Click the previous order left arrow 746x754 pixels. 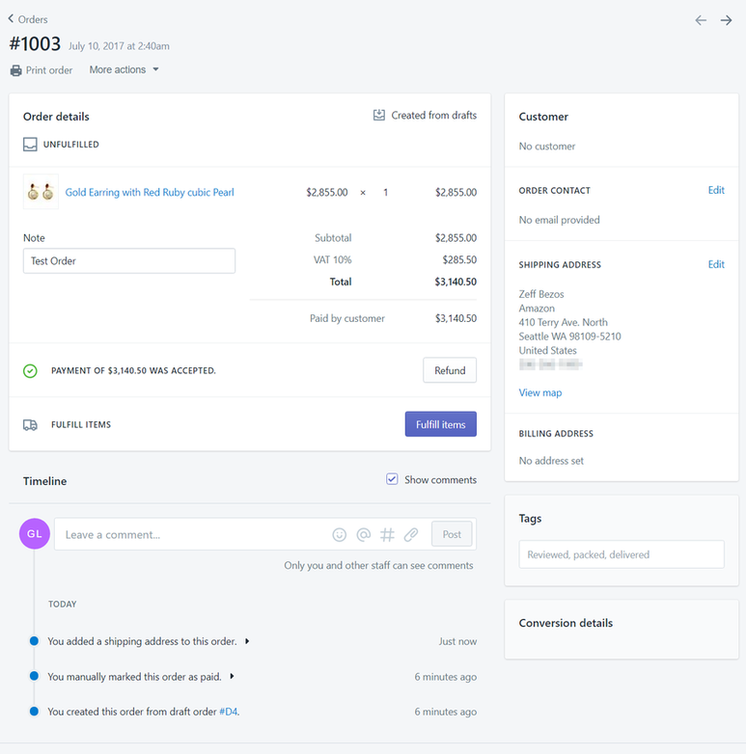[701, 20]
